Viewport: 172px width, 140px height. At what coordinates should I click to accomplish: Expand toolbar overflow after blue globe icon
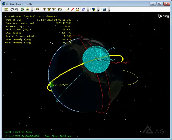pyautogui.click(x=88, y=10)
